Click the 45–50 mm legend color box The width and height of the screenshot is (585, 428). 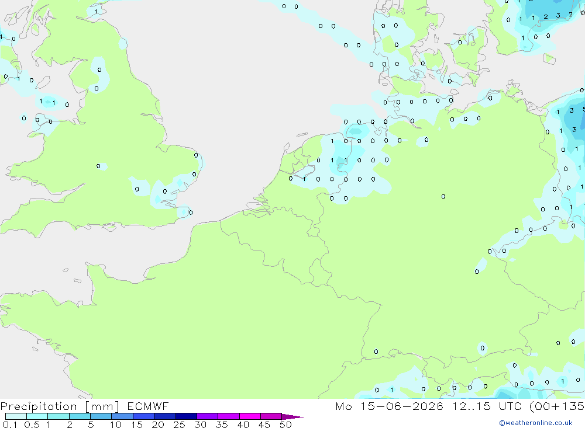(x=271, y=416)
